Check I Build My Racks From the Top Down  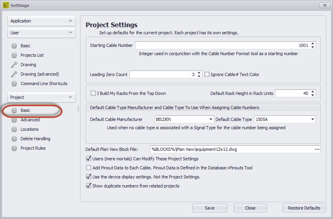pyautogui.click(x=93, y=93)
